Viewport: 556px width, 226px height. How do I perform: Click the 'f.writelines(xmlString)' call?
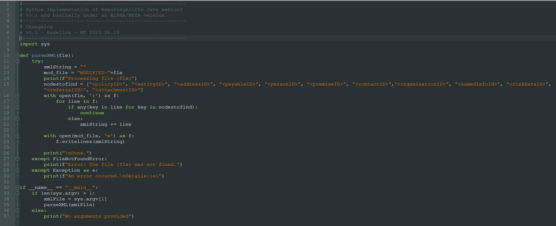pyautogui.click(x=91, y=142)
